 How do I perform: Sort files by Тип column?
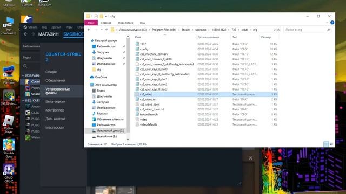point(235,37)
